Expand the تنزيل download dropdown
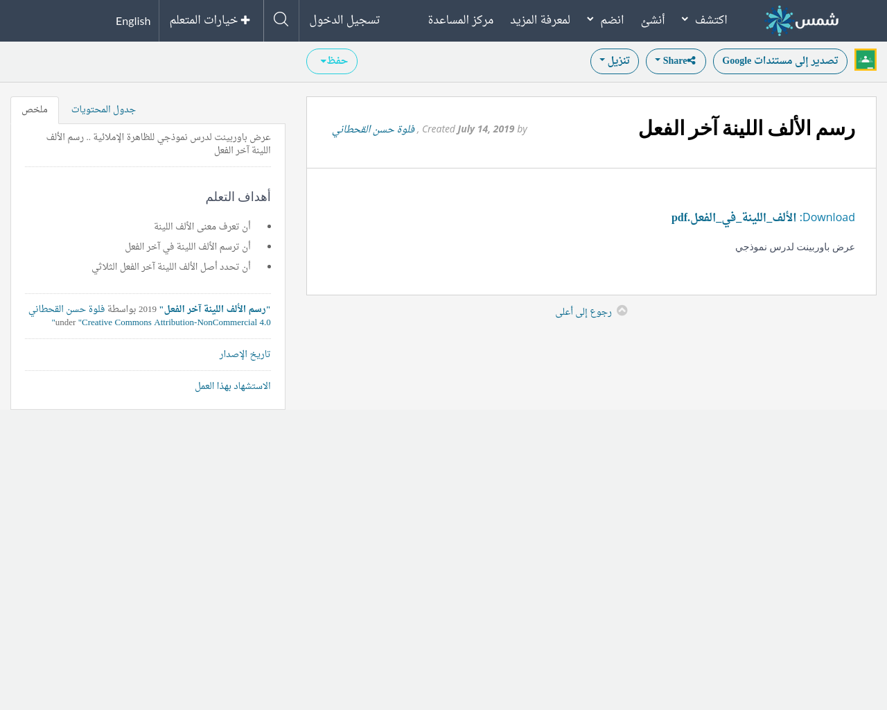 click(x=615, y=61)
